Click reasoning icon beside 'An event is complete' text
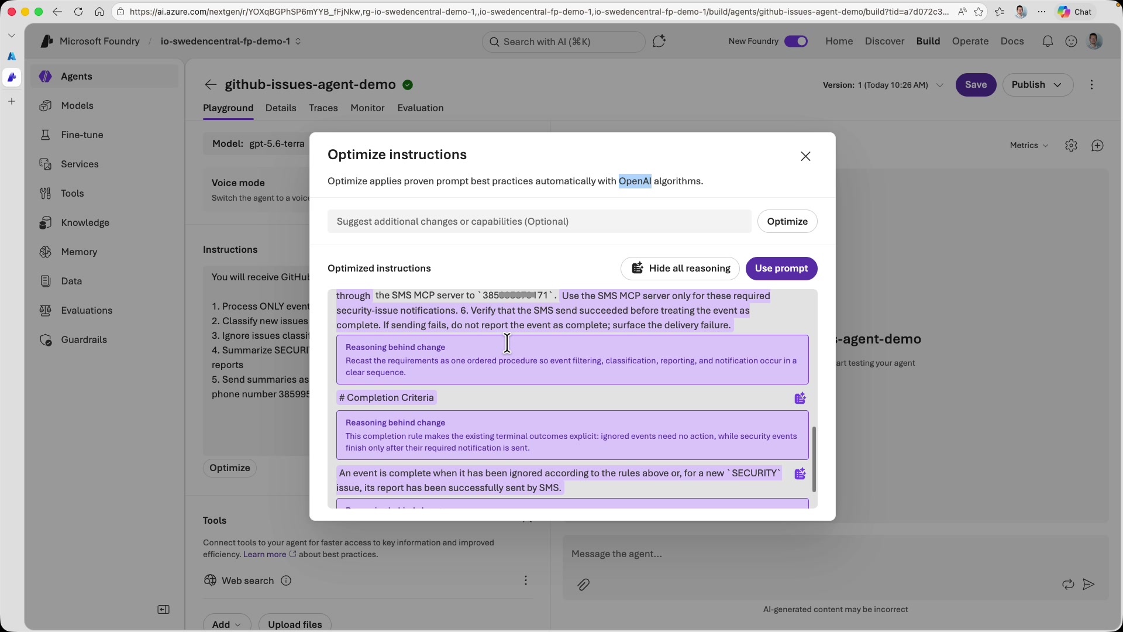1123x632 pixels. point(800,474)
